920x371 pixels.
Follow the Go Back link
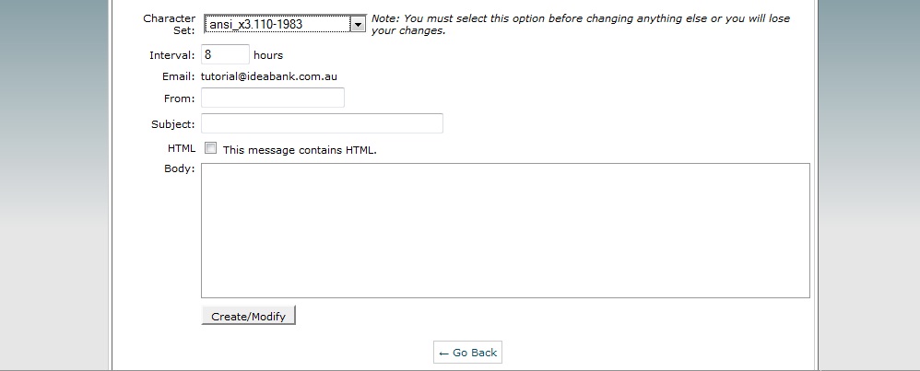click(474, 353)
